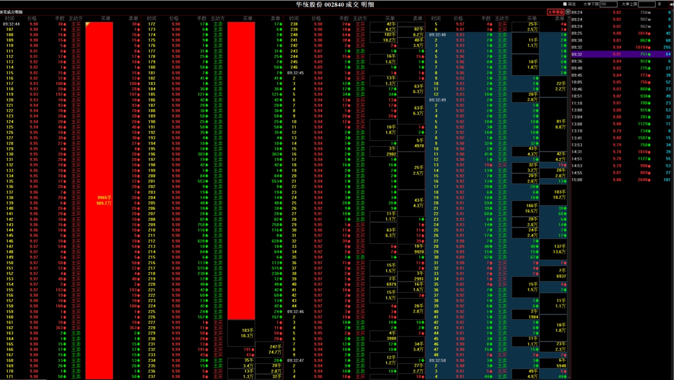674x380 pixels.
Task: Click the timestamp 09:32:44
Action: pos(11,24)
